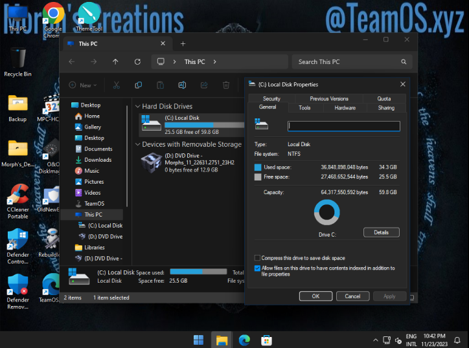Open a new Explorer tab with plus
The height and width of the screenshot is (348, 469).
tap(183, 44)
